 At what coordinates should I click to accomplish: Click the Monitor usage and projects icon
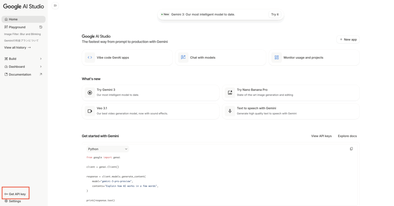coord(276,57)
